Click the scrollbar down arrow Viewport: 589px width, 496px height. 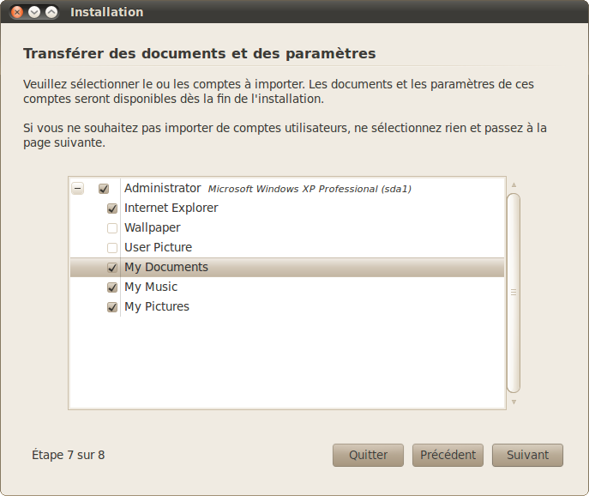[514, 402]
